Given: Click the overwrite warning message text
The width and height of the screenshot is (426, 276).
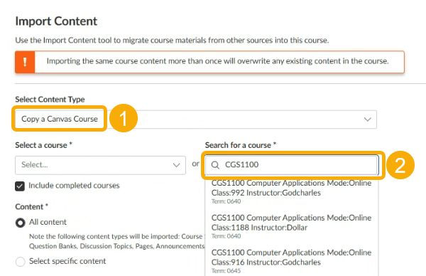Looking at the screenshot, I should click(218, 61).
